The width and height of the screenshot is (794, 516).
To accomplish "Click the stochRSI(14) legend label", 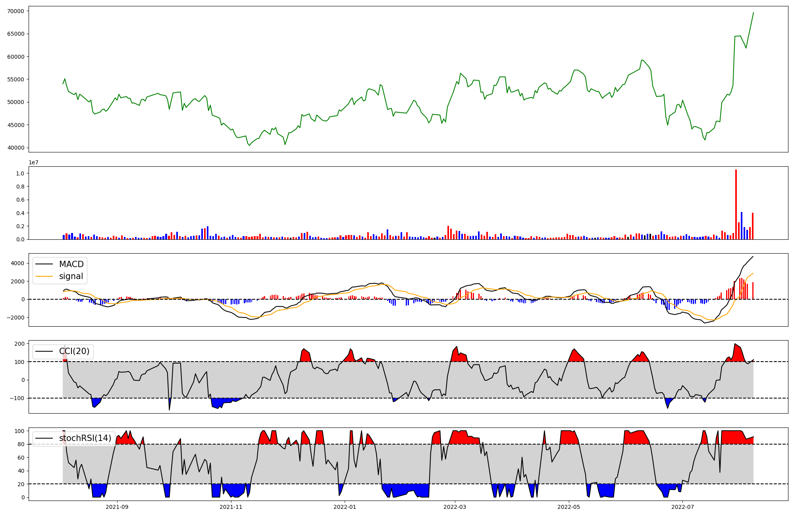I will (x=85, y=438).
